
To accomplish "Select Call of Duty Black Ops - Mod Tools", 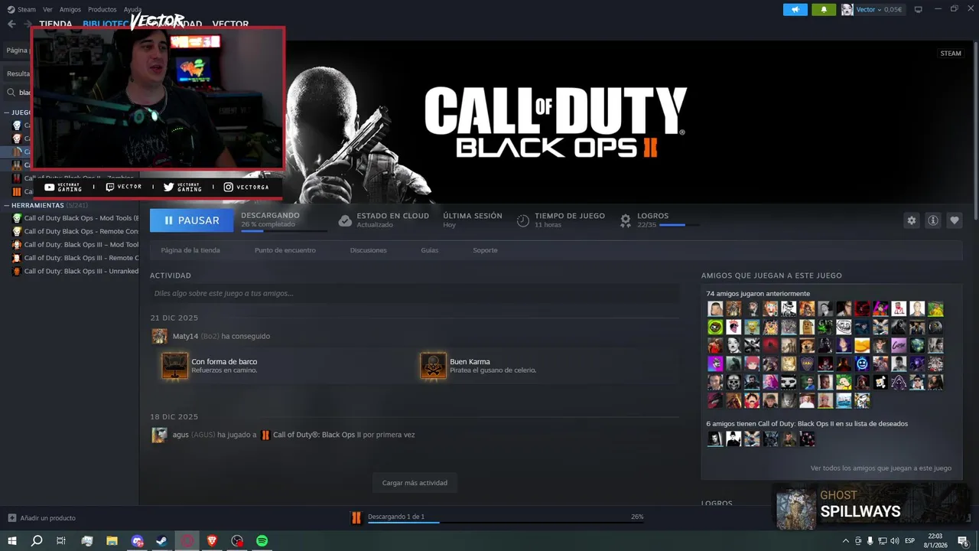I will tap(75, 218).
